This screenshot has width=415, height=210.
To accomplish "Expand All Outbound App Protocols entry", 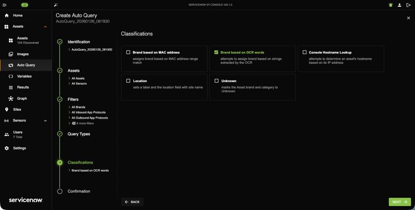I will (x=88, y=118).
